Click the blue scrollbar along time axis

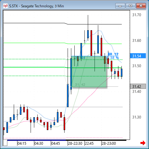pyautogui.click(x=36, y=140)
